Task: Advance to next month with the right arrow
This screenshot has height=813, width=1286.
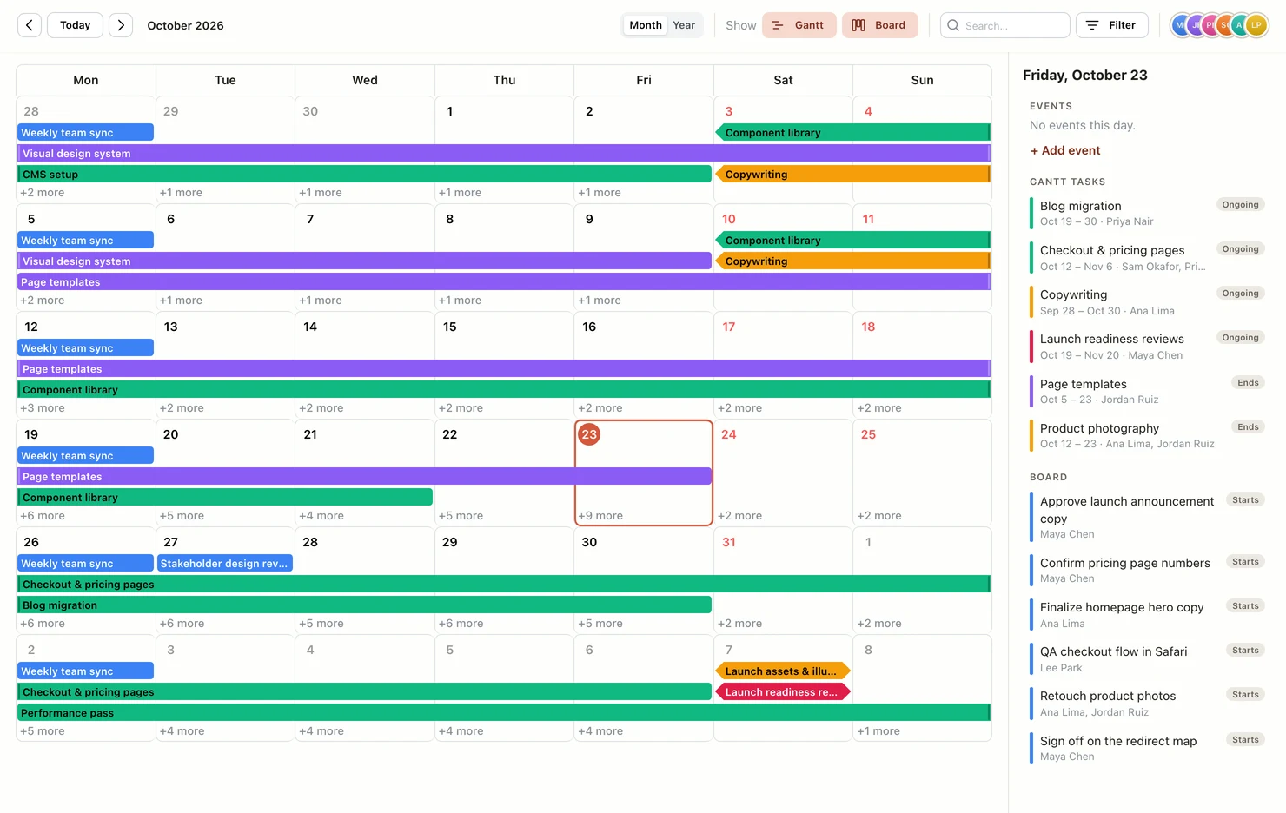Action: (x=121, y=25)
